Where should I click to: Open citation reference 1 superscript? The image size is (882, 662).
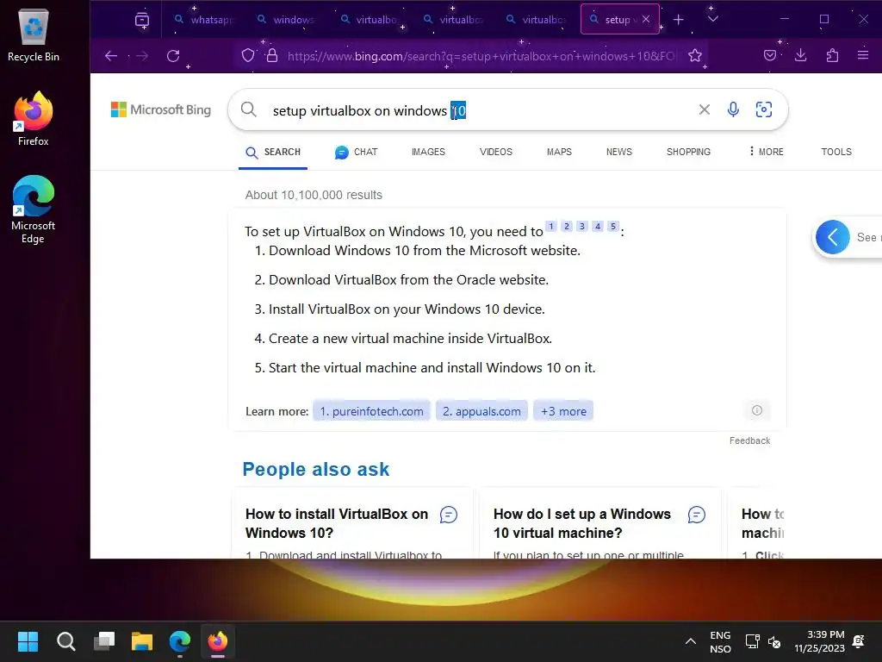pos(551,227)
